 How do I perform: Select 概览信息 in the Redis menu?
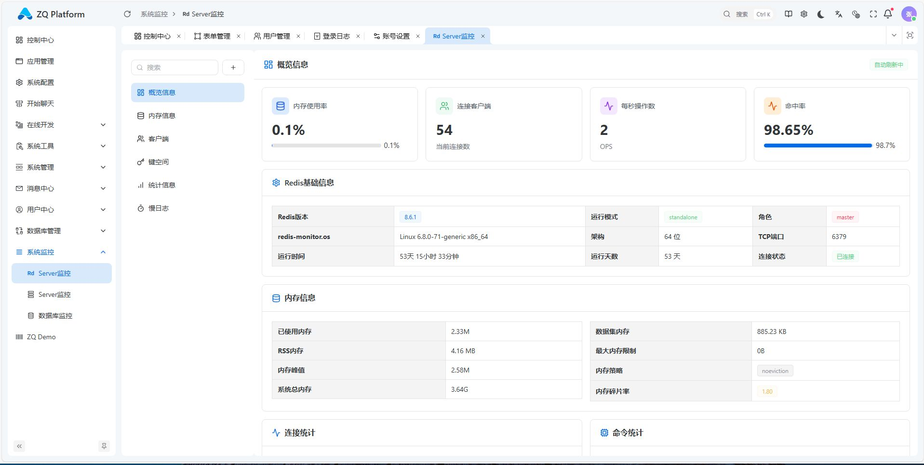point(187,93)
